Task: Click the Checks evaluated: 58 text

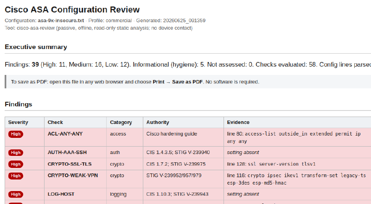Action: 286,64
